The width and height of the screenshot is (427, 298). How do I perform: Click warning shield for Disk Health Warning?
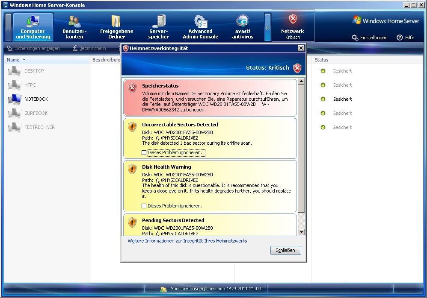coord(132,169)
